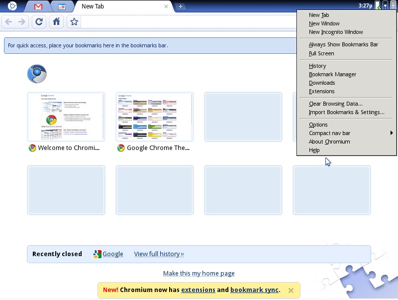
Task: Click the Welcome to Chromi... title link
Action: [x=69, y=148]
